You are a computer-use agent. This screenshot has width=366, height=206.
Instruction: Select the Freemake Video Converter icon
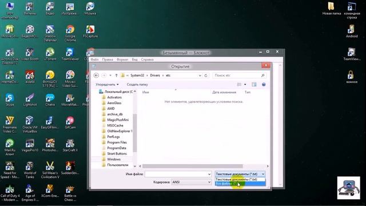point(10,124)
